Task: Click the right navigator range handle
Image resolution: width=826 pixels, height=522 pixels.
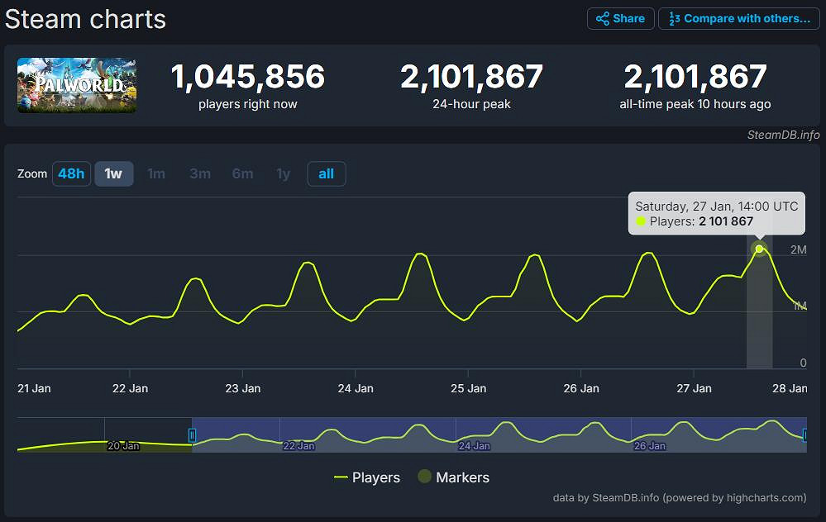Action: coord(805,435)
